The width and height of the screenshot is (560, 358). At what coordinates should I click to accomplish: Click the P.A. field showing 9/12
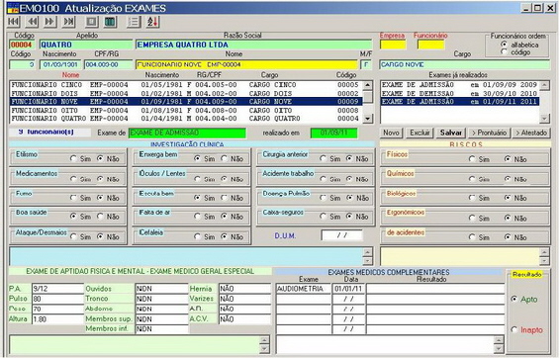tap(57, 289)
